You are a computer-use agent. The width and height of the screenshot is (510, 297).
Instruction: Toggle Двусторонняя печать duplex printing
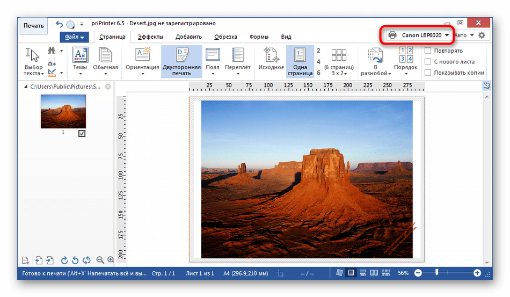(x=181, y=61)
